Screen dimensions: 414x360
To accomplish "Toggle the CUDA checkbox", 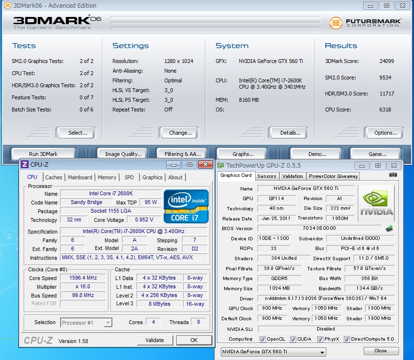I will (294, 339).
